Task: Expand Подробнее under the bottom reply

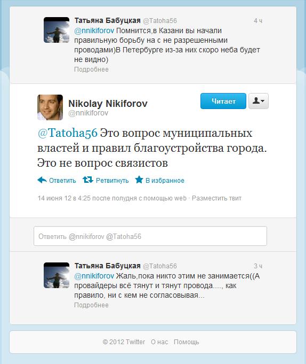Action: 91,305
